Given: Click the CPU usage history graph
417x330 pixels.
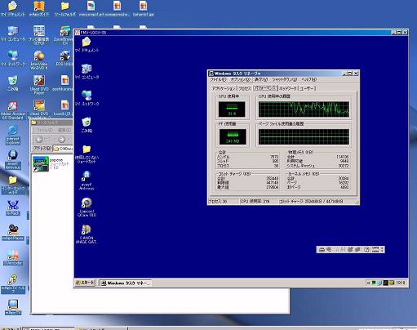Looking at the screenshot, I should [304, 109].
